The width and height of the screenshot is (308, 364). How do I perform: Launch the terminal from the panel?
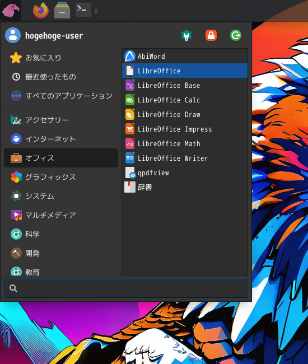tap(83, 10)
